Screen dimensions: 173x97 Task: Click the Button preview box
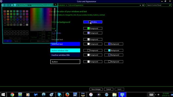tap(65, 62)
